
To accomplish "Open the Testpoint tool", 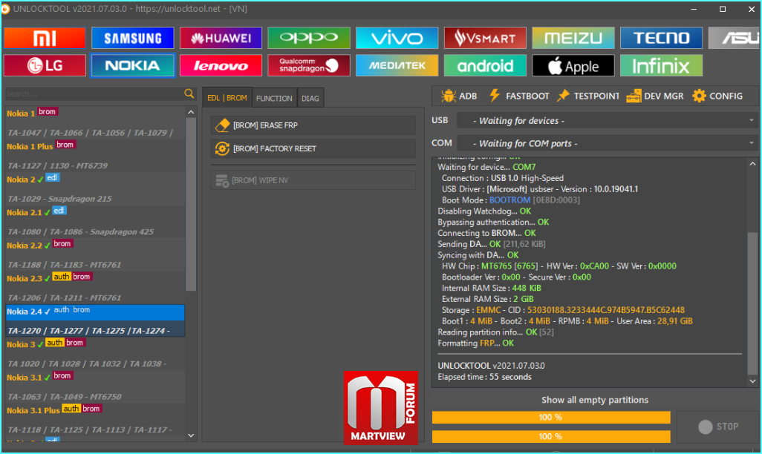I will click(588, 96).
